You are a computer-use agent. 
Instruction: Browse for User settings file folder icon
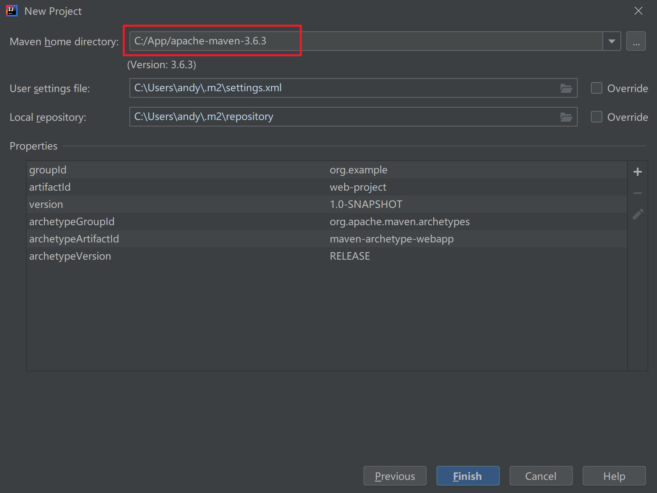click(x=566, y=88)
